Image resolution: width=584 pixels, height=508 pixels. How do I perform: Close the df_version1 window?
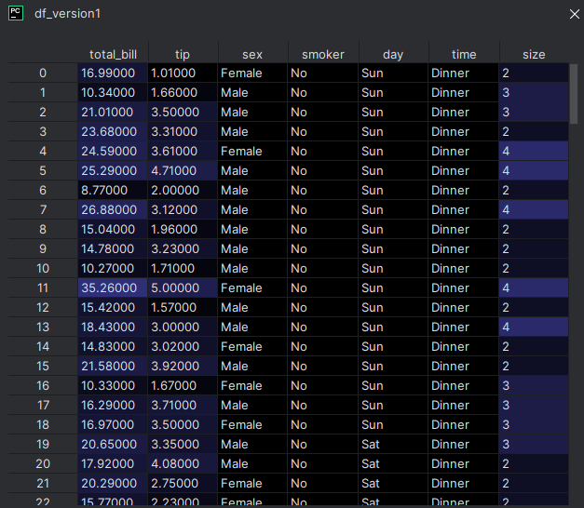click(x=575, y=14)
